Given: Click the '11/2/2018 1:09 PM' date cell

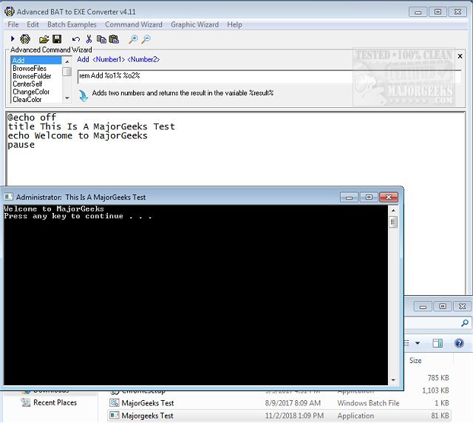Looking at the screenshot, I should 294,416.
